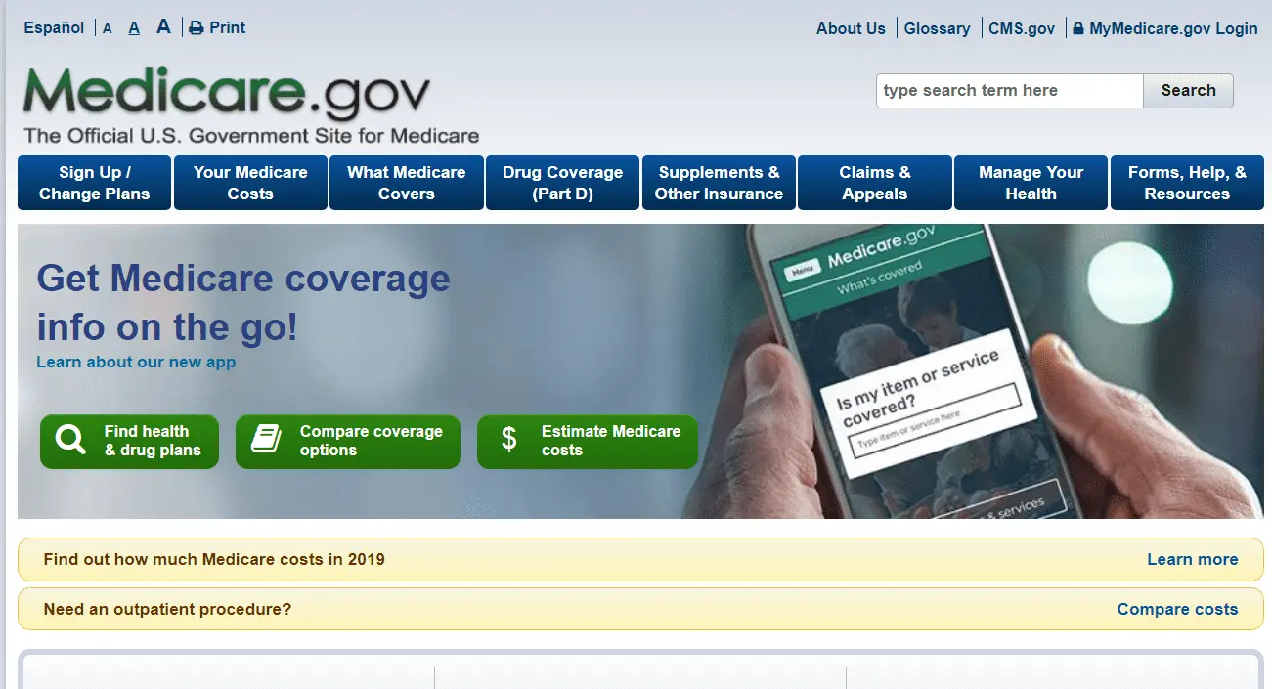Click the Search button
1272x689 pixels.
pyautogui.click(x=1188, y=91)
